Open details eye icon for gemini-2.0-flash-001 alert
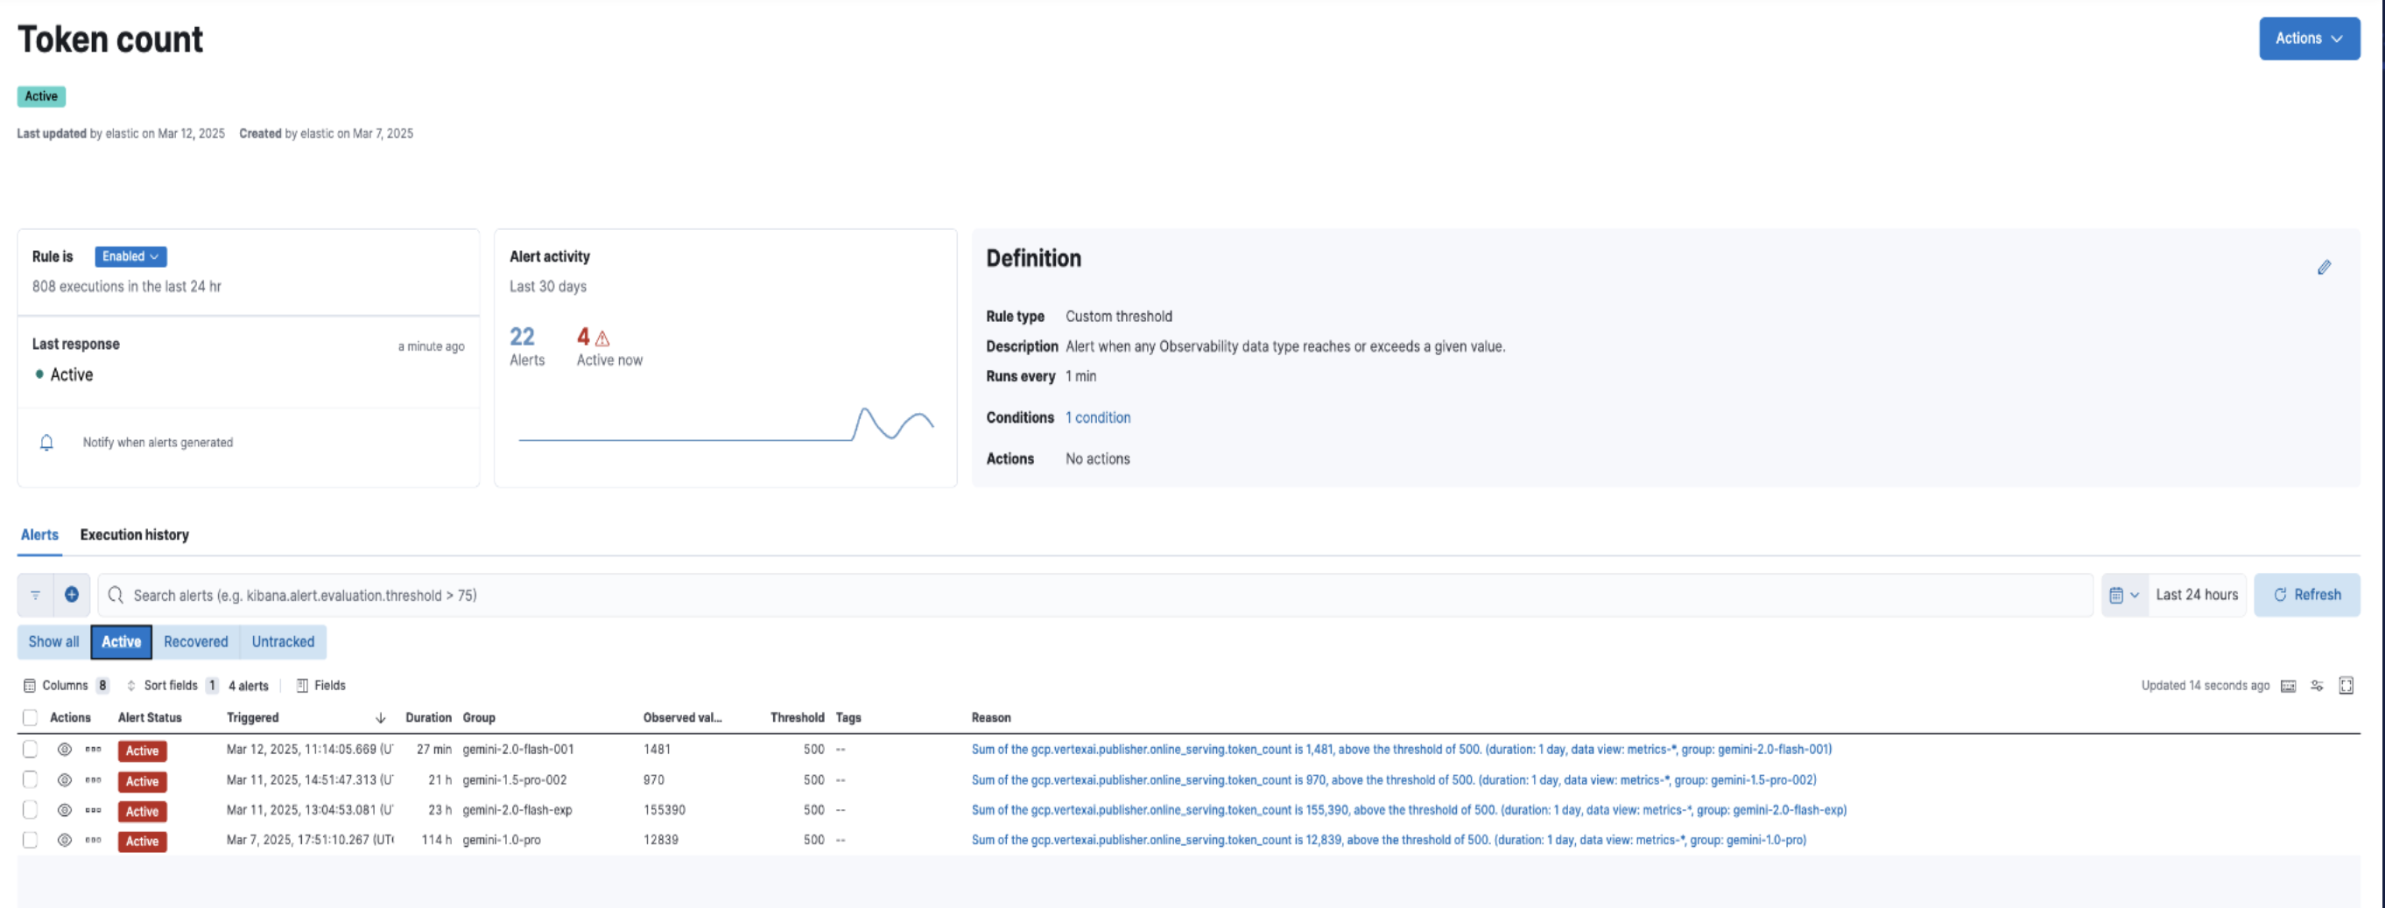 (64, 750)
